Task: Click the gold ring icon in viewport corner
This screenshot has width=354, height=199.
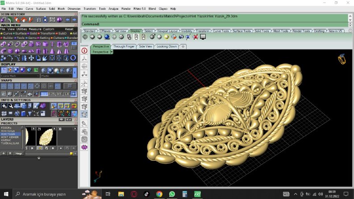Action: [x=342, y=59]
